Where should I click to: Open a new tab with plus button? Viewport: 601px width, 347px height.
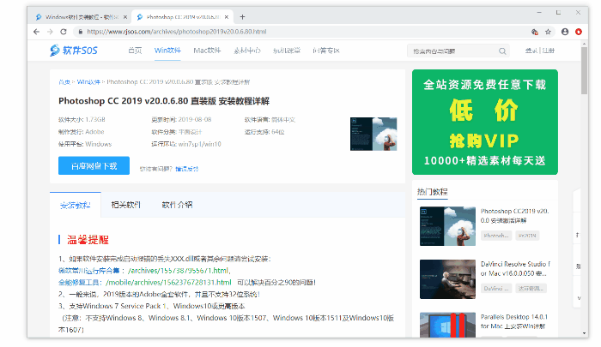242,17
